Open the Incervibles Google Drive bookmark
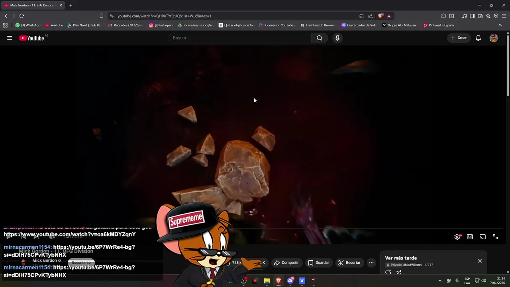The height and width of the screenshot is (287, 510). (196, 25)
